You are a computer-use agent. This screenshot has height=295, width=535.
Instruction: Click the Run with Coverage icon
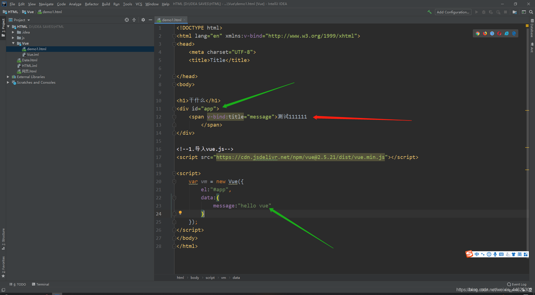click(x=491, y=12)
